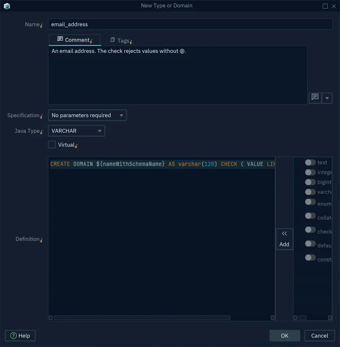Click left arrow of templates scrollbar
Viewport: 340px width, 347px height.
coord(295,318)
